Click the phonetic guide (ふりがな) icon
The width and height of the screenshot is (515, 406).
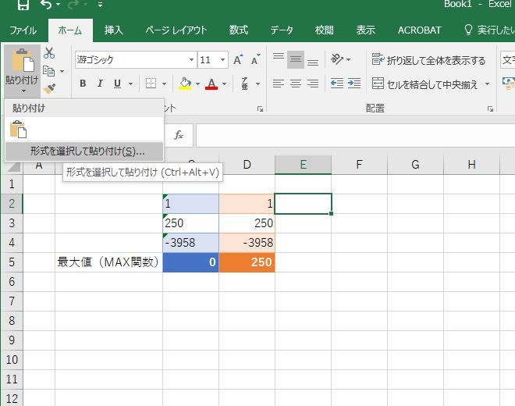click(x=245, y=84)
